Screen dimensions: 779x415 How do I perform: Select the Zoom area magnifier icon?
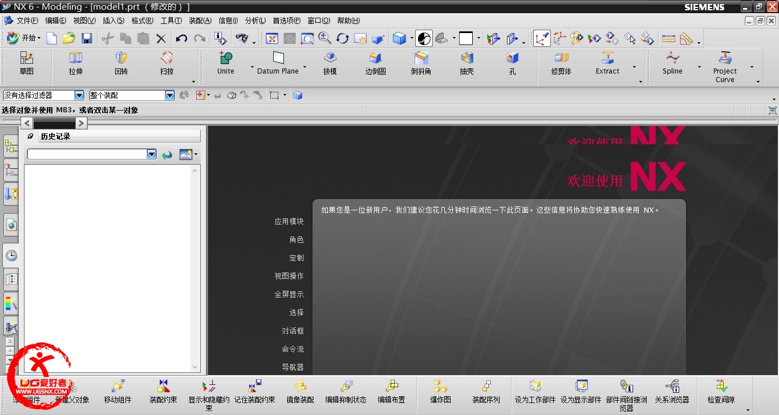click(x=307, y=38)
